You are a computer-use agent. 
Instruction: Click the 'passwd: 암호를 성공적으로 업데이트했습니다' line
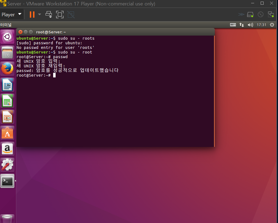[x=67, y=71]
